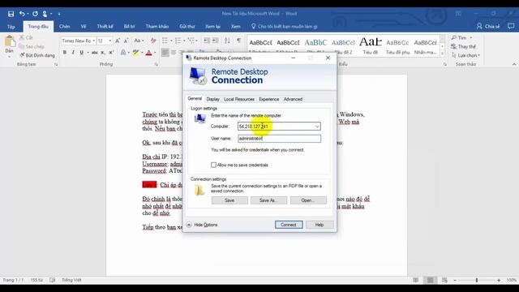The width and height of the screenshot is (519, 292).
Task: Toggle Allow me to save credentials checkbox
Action: (x=213, y=165)
